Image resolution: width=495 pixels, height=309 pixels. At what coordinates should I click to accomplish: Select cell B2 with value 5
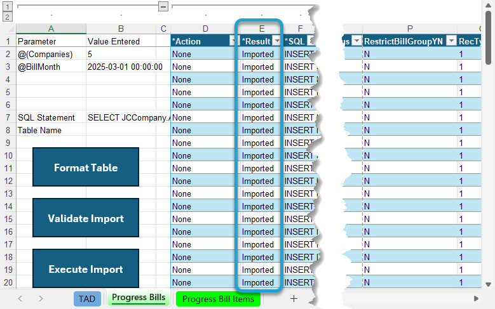pos(121,54)
